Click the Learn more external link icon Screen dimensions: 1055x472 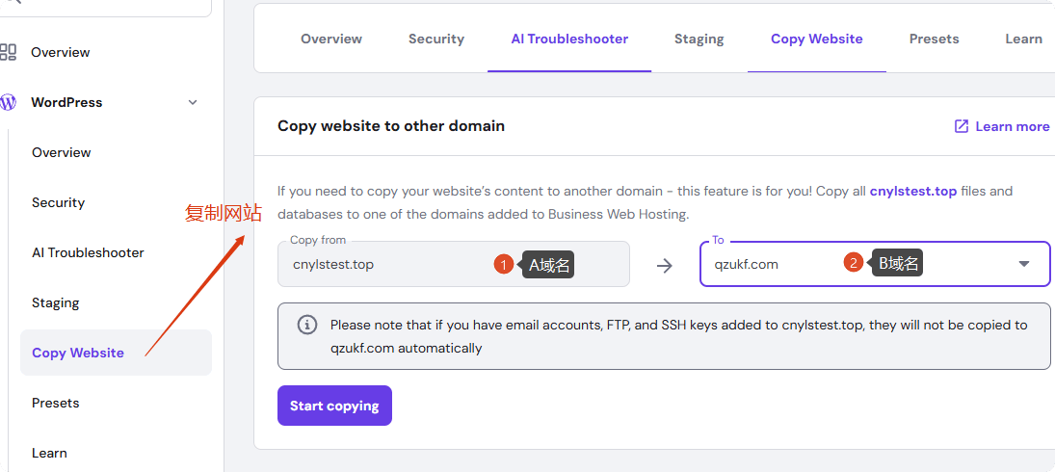[x=962, y=126]
